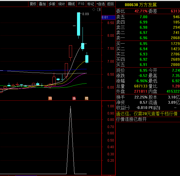Viewport: 180px width, 176px height.
Task: Click the 委差 value 6313
Action: (175, 11)
